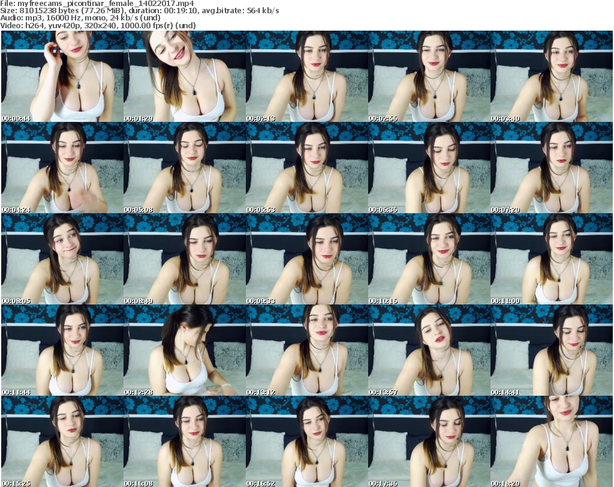This screenshot has width=614, height=487.
Task: Select the frame marked 00:09:33
Action: [x=307, y=259]
